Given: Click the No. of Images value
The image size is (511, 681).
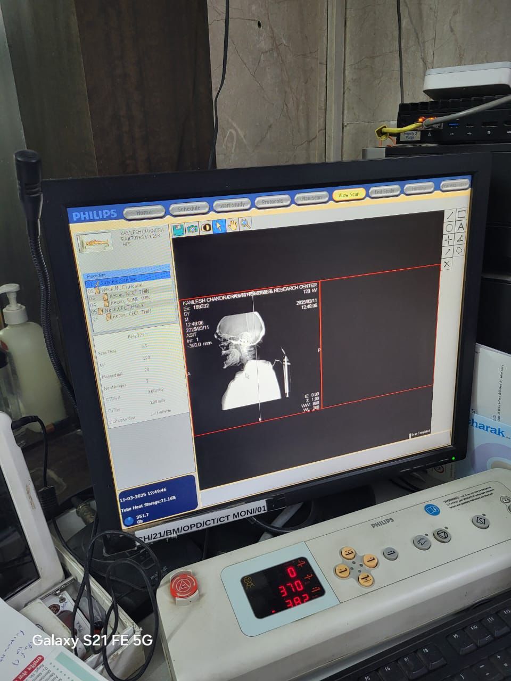Looking at the screenshot, I should point(147,381).
